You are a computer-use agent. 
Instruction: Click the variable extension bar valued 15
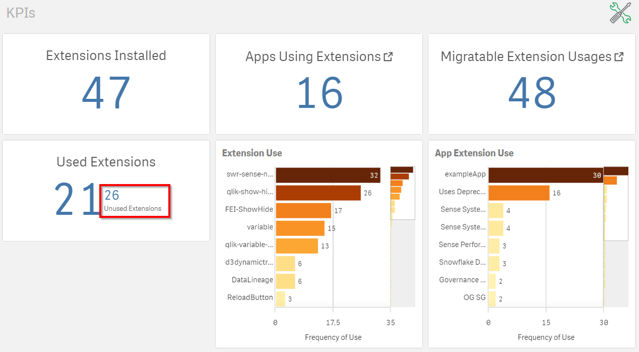300,228
